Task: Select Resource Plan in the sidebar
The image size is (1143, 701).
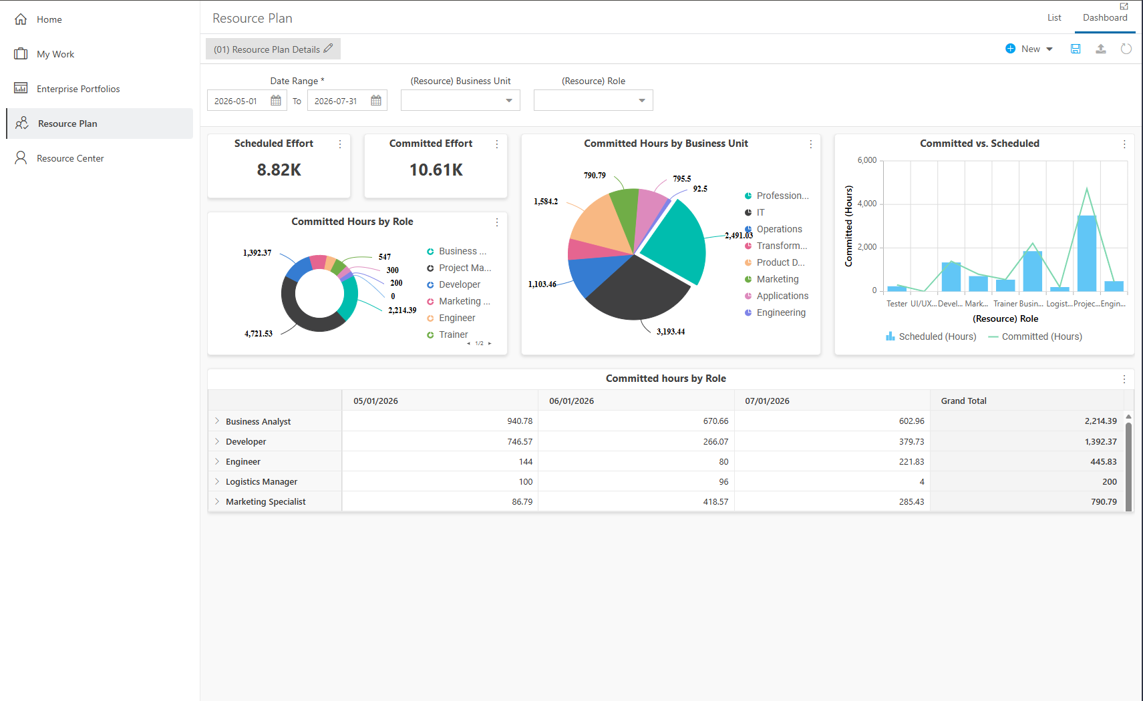Action: (x=100, y=124)
